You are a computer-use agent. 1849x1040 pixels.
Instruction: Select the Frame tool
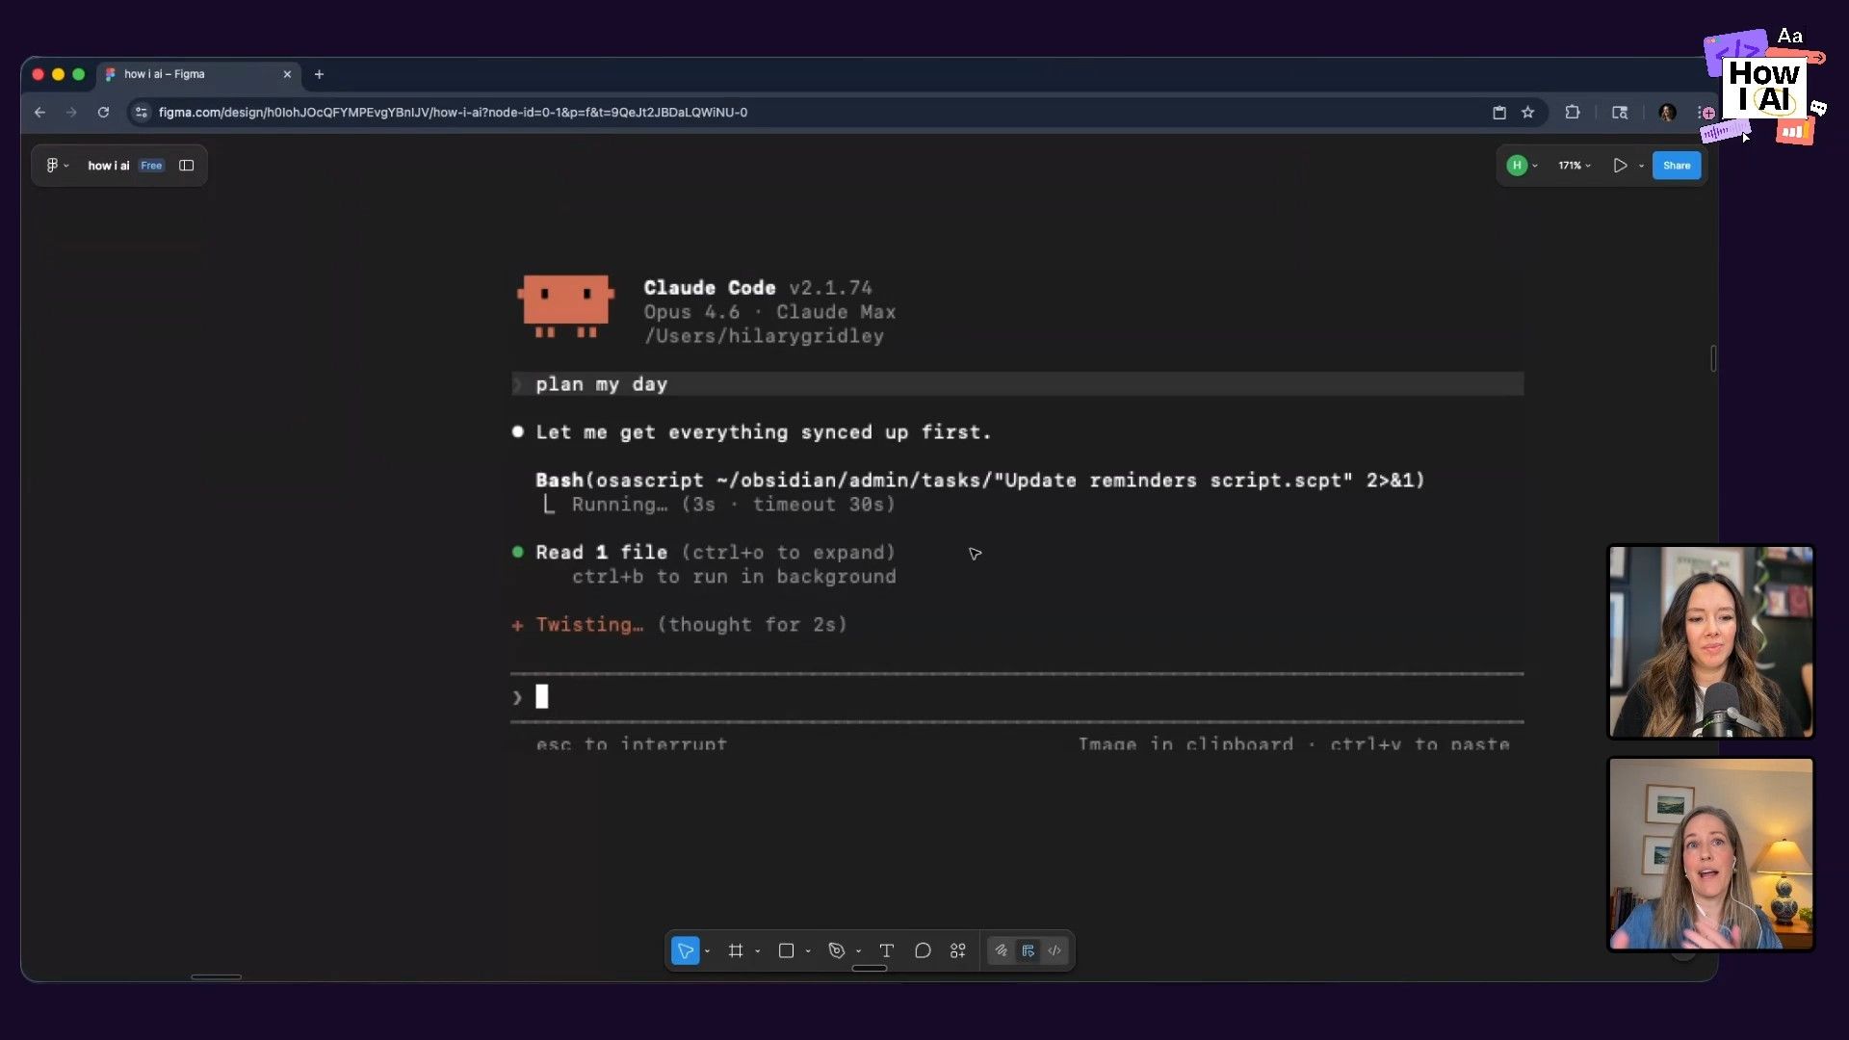tap(736, 950)
